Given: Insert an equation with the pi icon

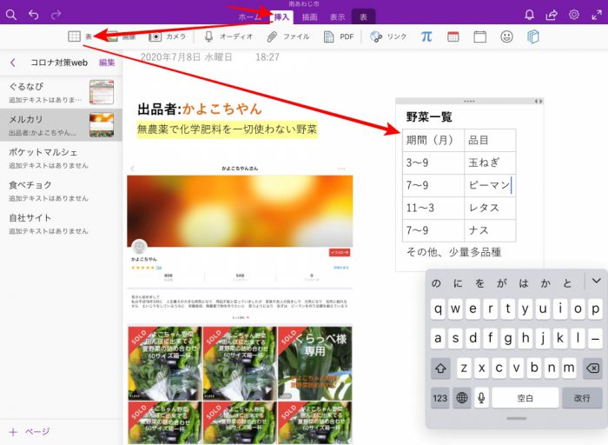Looking at the screenshot, I should pos(426,37).
